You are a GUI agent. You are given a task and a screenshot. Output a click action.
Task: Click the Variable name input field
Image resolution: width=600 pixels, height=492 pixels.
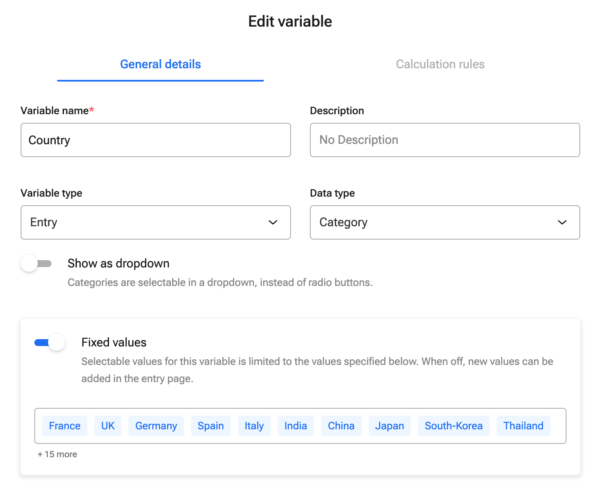point(155,140)
